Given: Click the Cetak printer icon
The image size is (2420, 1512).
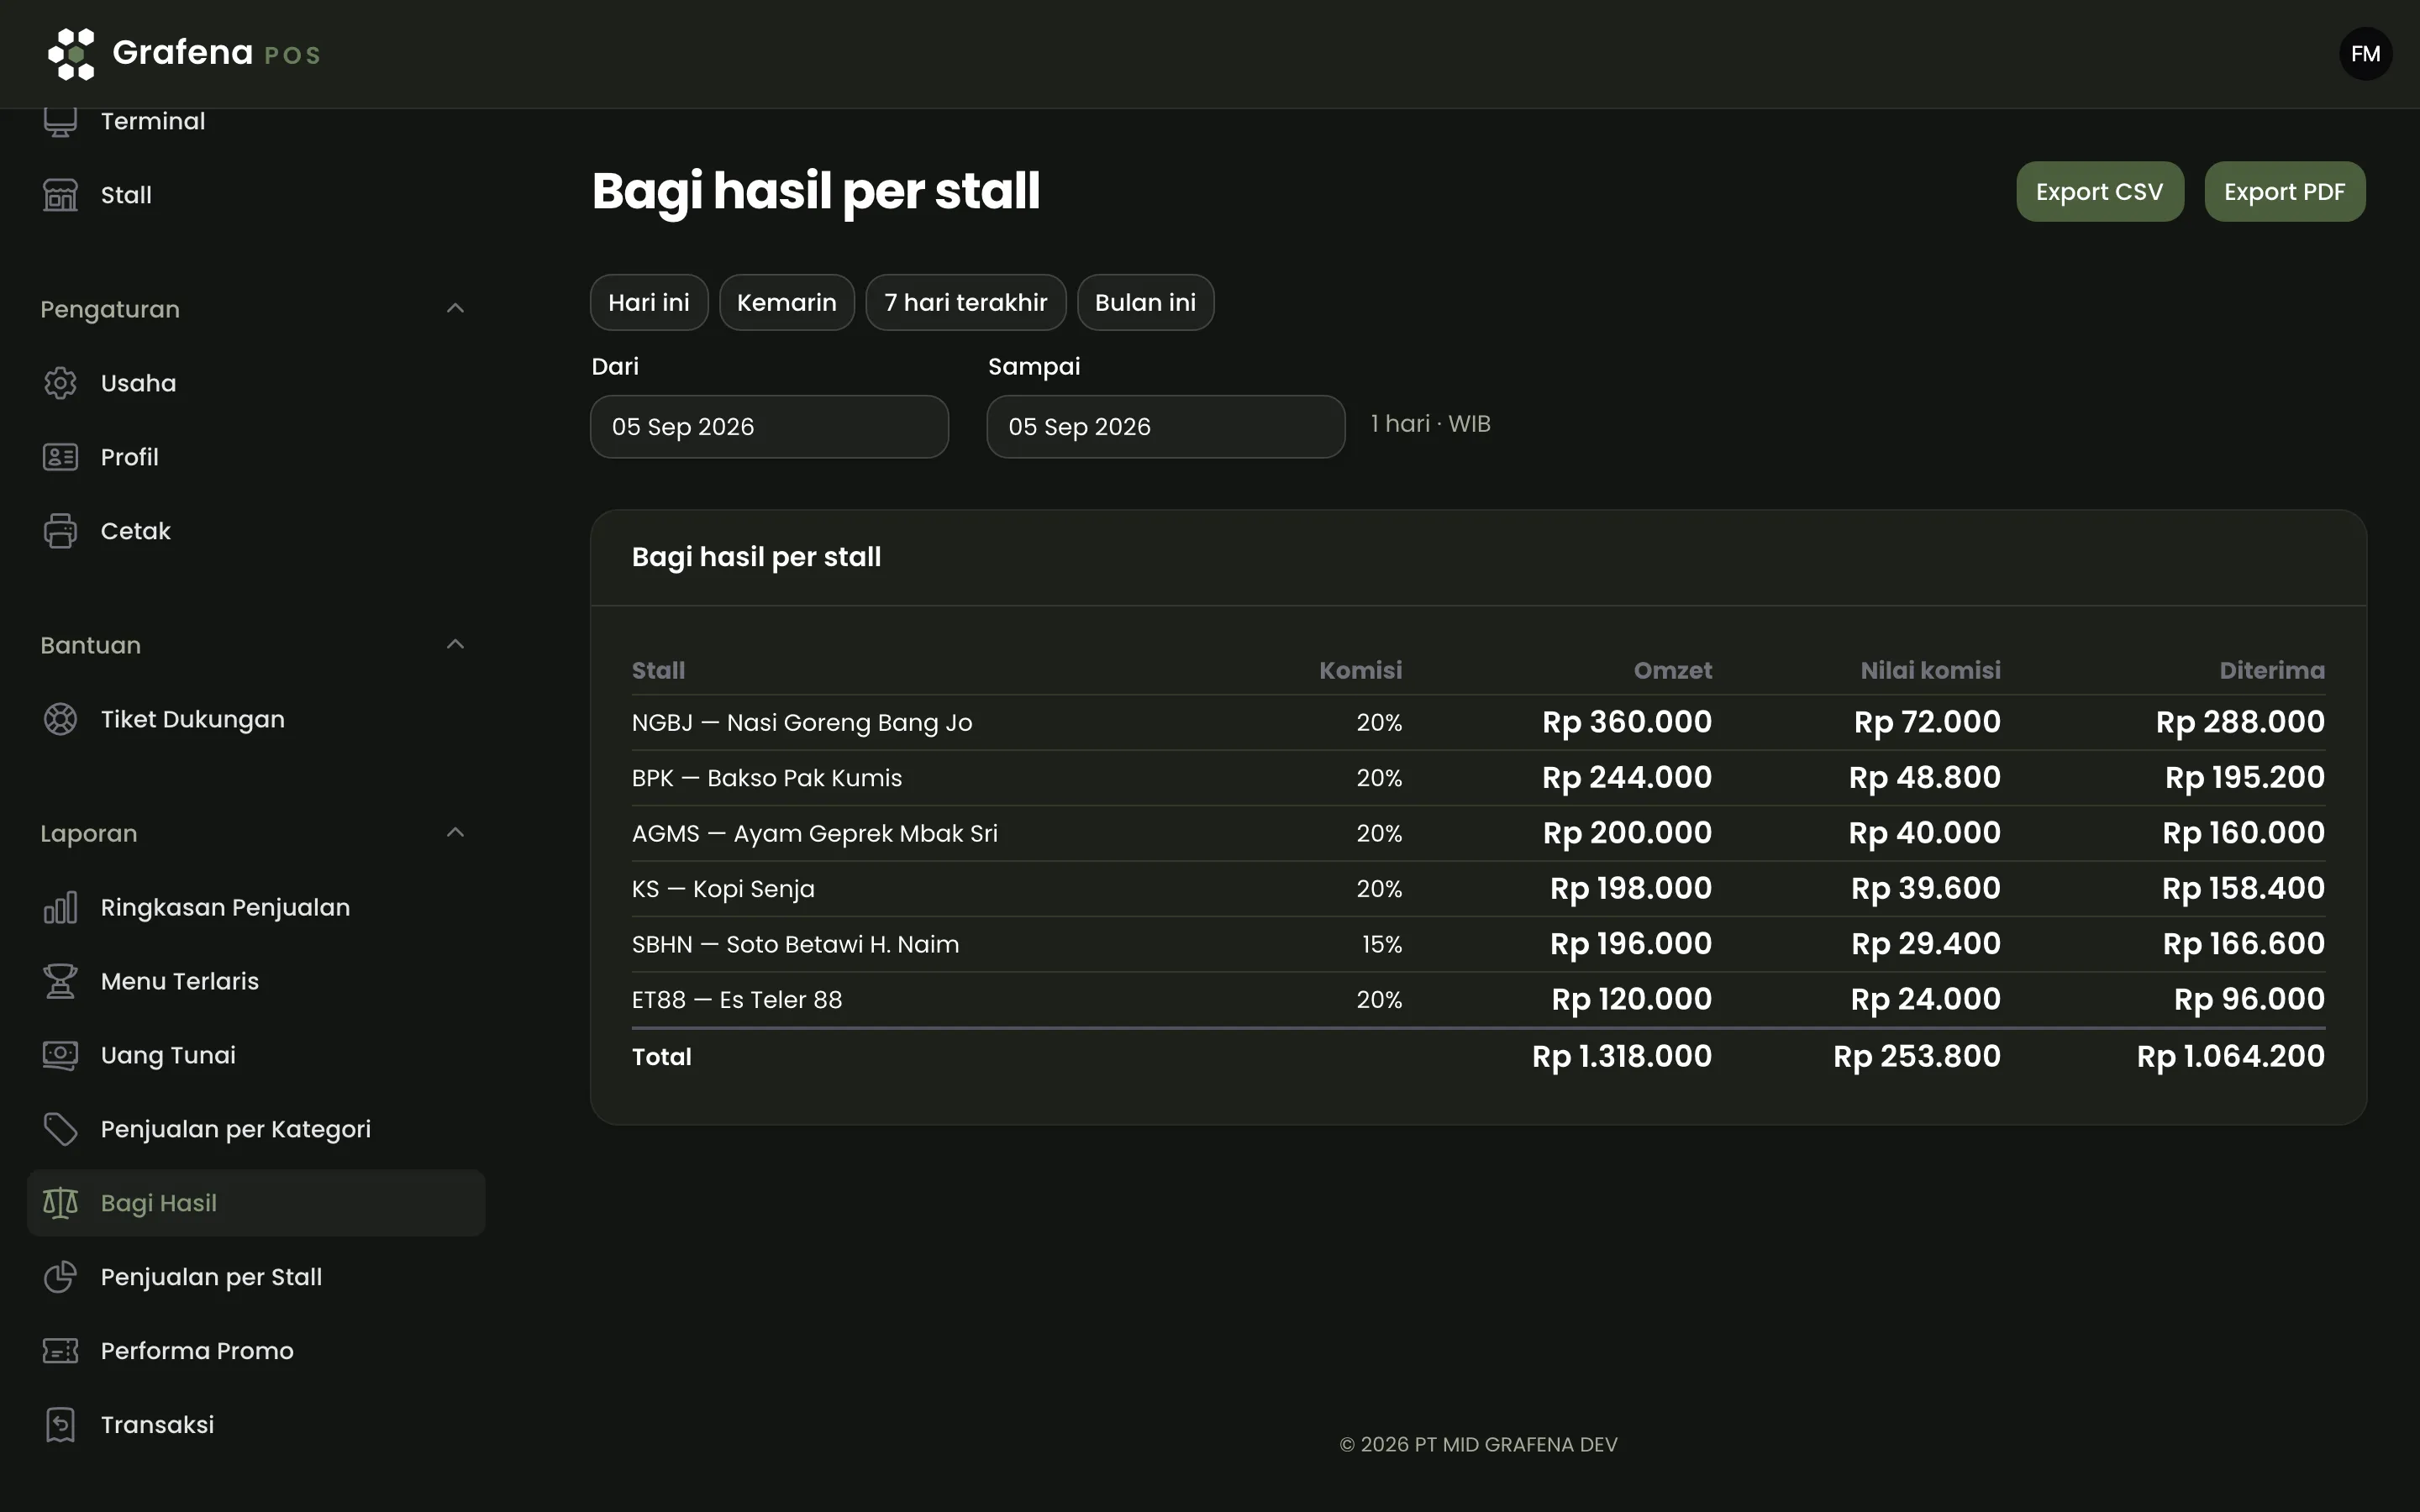Looking at the screenshot, I should point(60,531).
